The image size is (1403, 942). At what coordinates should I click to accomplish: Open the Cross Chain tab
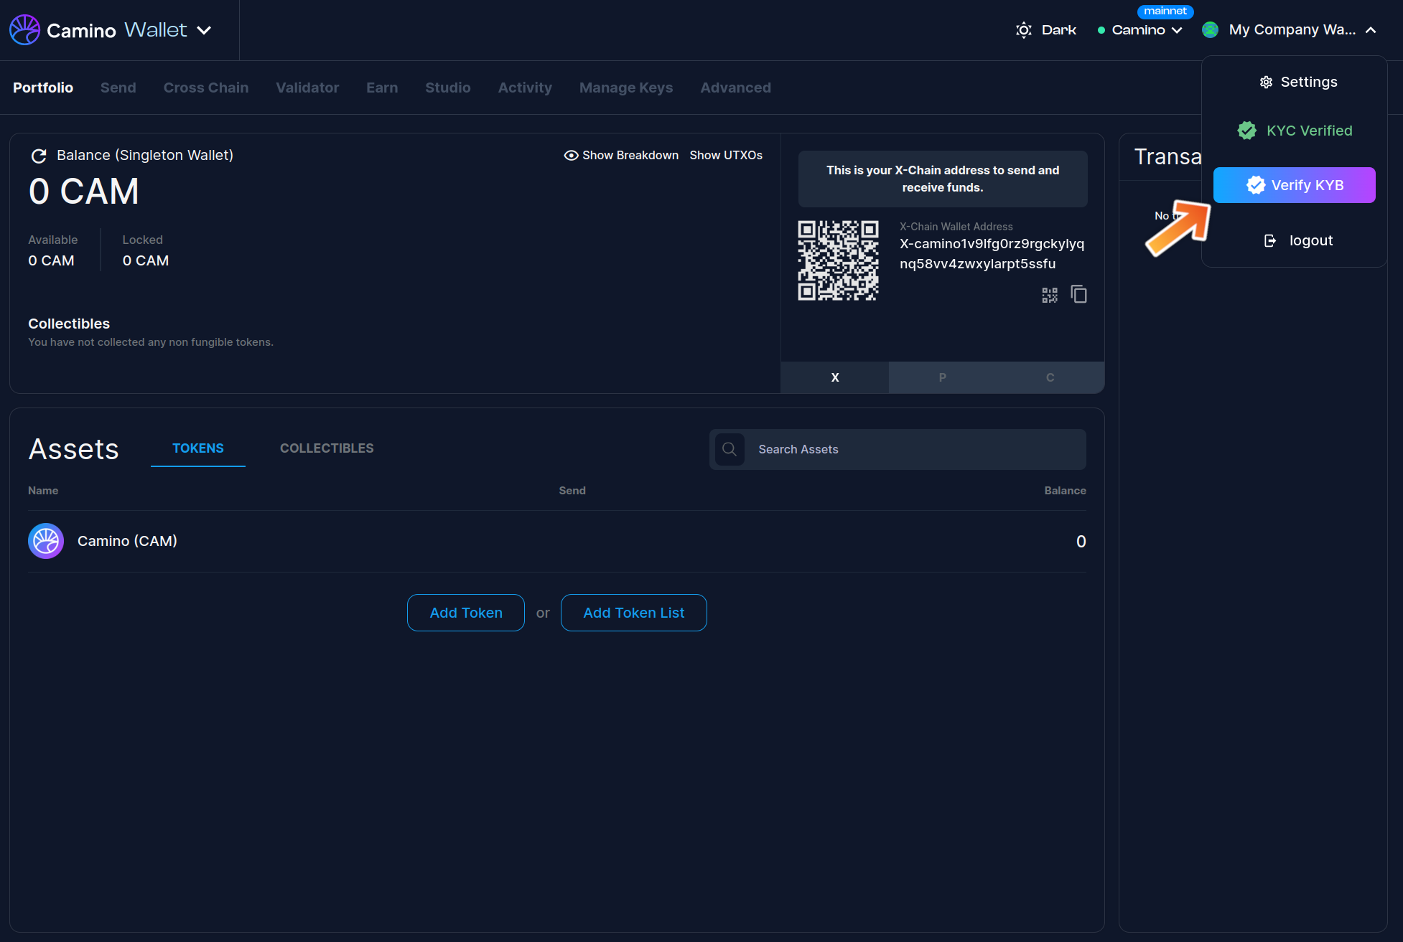tap(206, 88)
